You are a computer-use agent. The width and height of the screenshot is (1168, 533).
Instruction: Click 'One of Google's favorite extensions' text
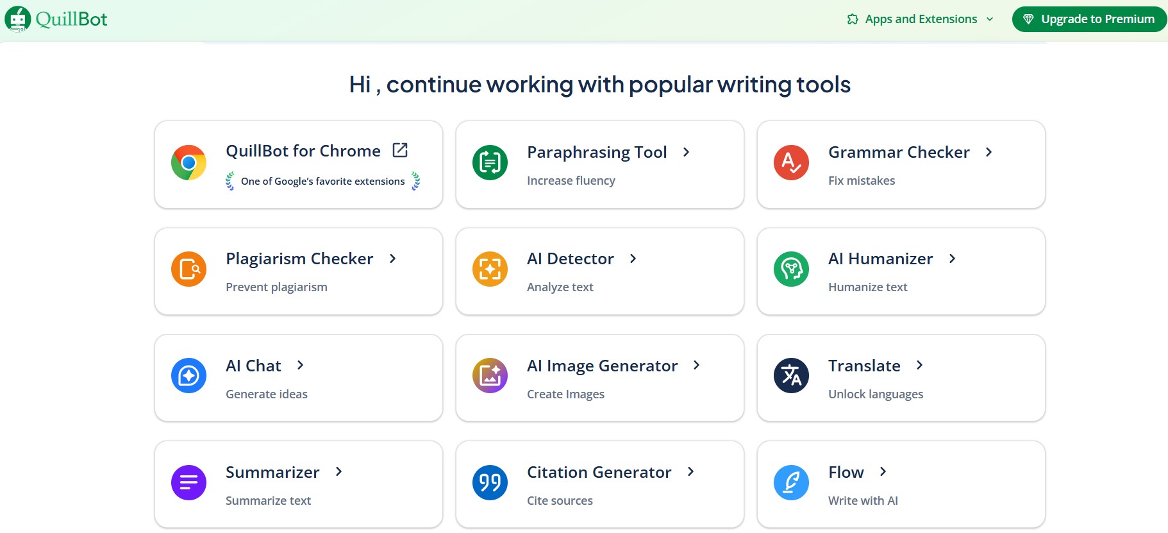322,182
